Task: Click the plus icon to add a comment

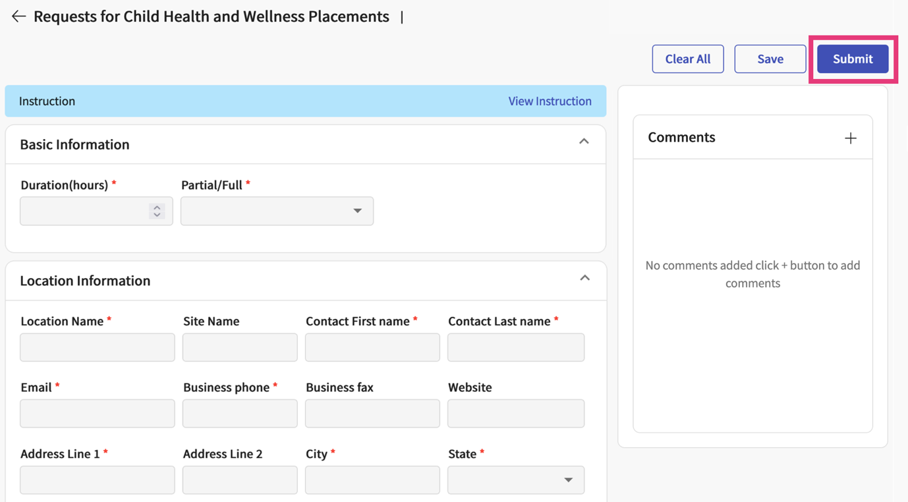Action: (850, 138)
